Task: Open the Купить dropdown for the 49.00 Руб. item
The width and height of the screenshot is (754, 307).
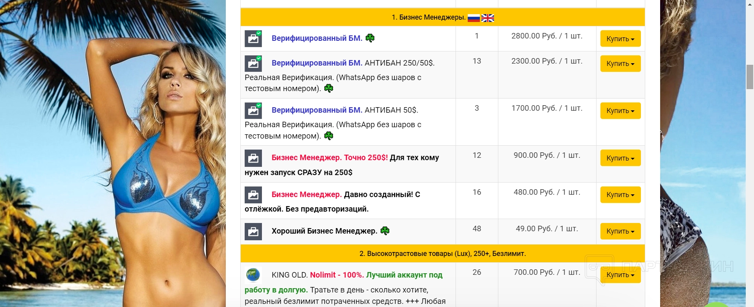Action: click(x=620, y=231)
